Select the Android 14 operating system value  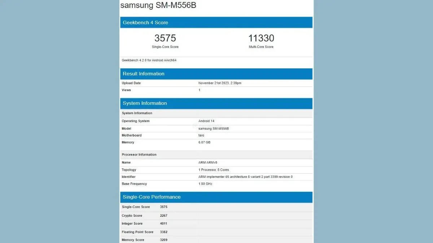click(206, 121)
